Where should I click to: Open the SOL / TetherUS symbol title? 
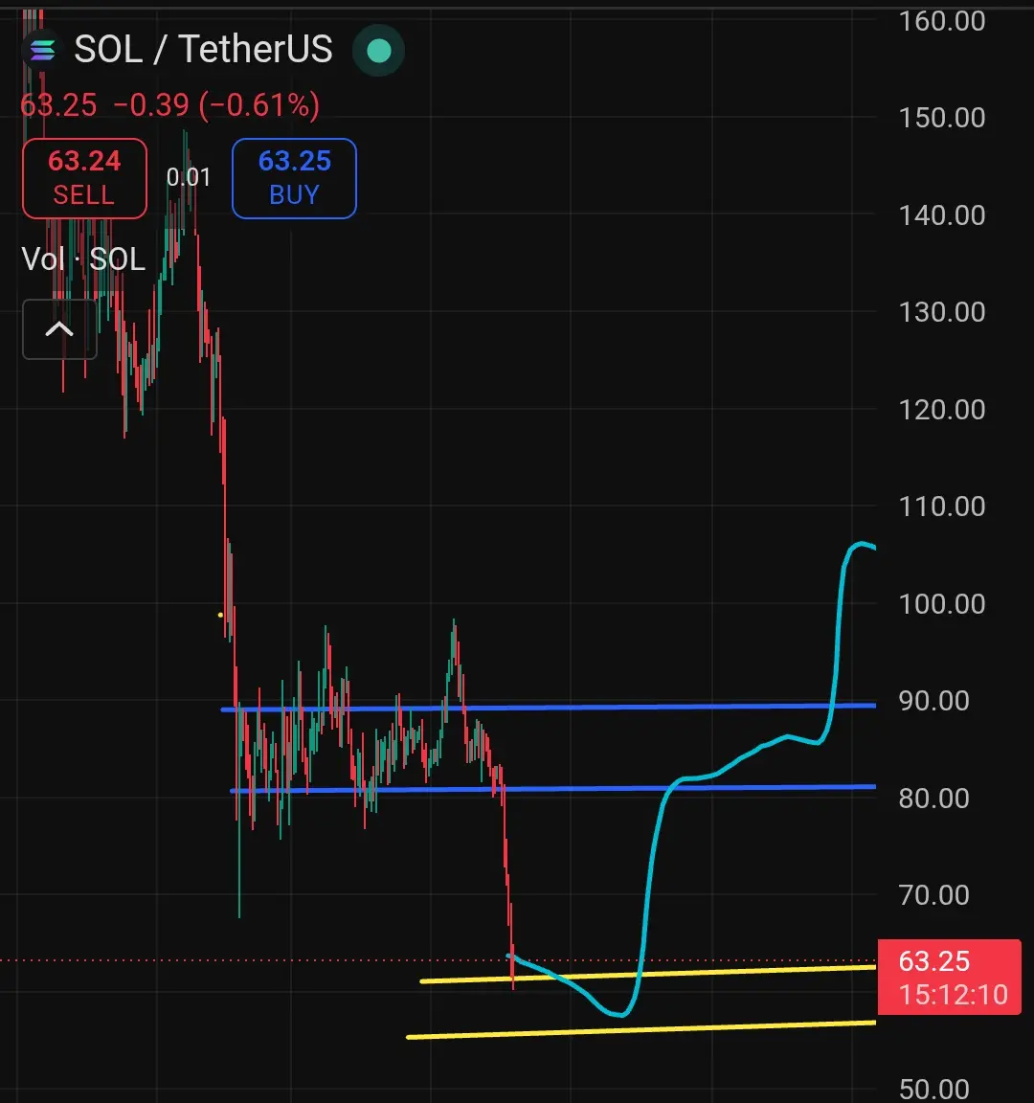pyautogui.click(x=203, y=49)
